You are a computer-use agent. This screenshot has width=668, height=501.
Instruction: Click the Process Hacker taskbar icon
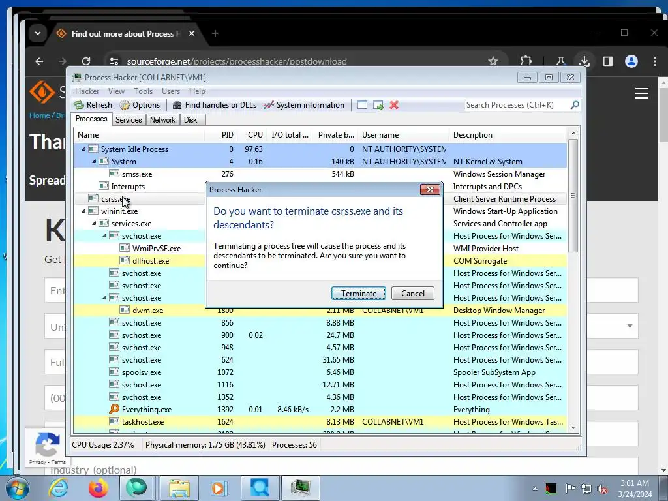[300, 488]
